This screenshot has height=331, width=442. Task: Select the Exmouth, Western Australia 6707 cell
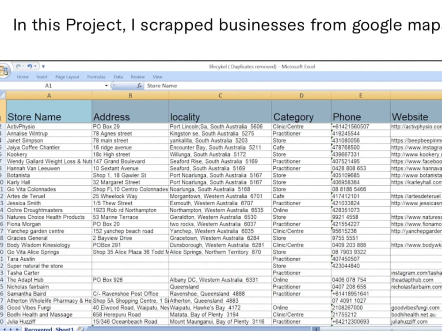(221, 203)
